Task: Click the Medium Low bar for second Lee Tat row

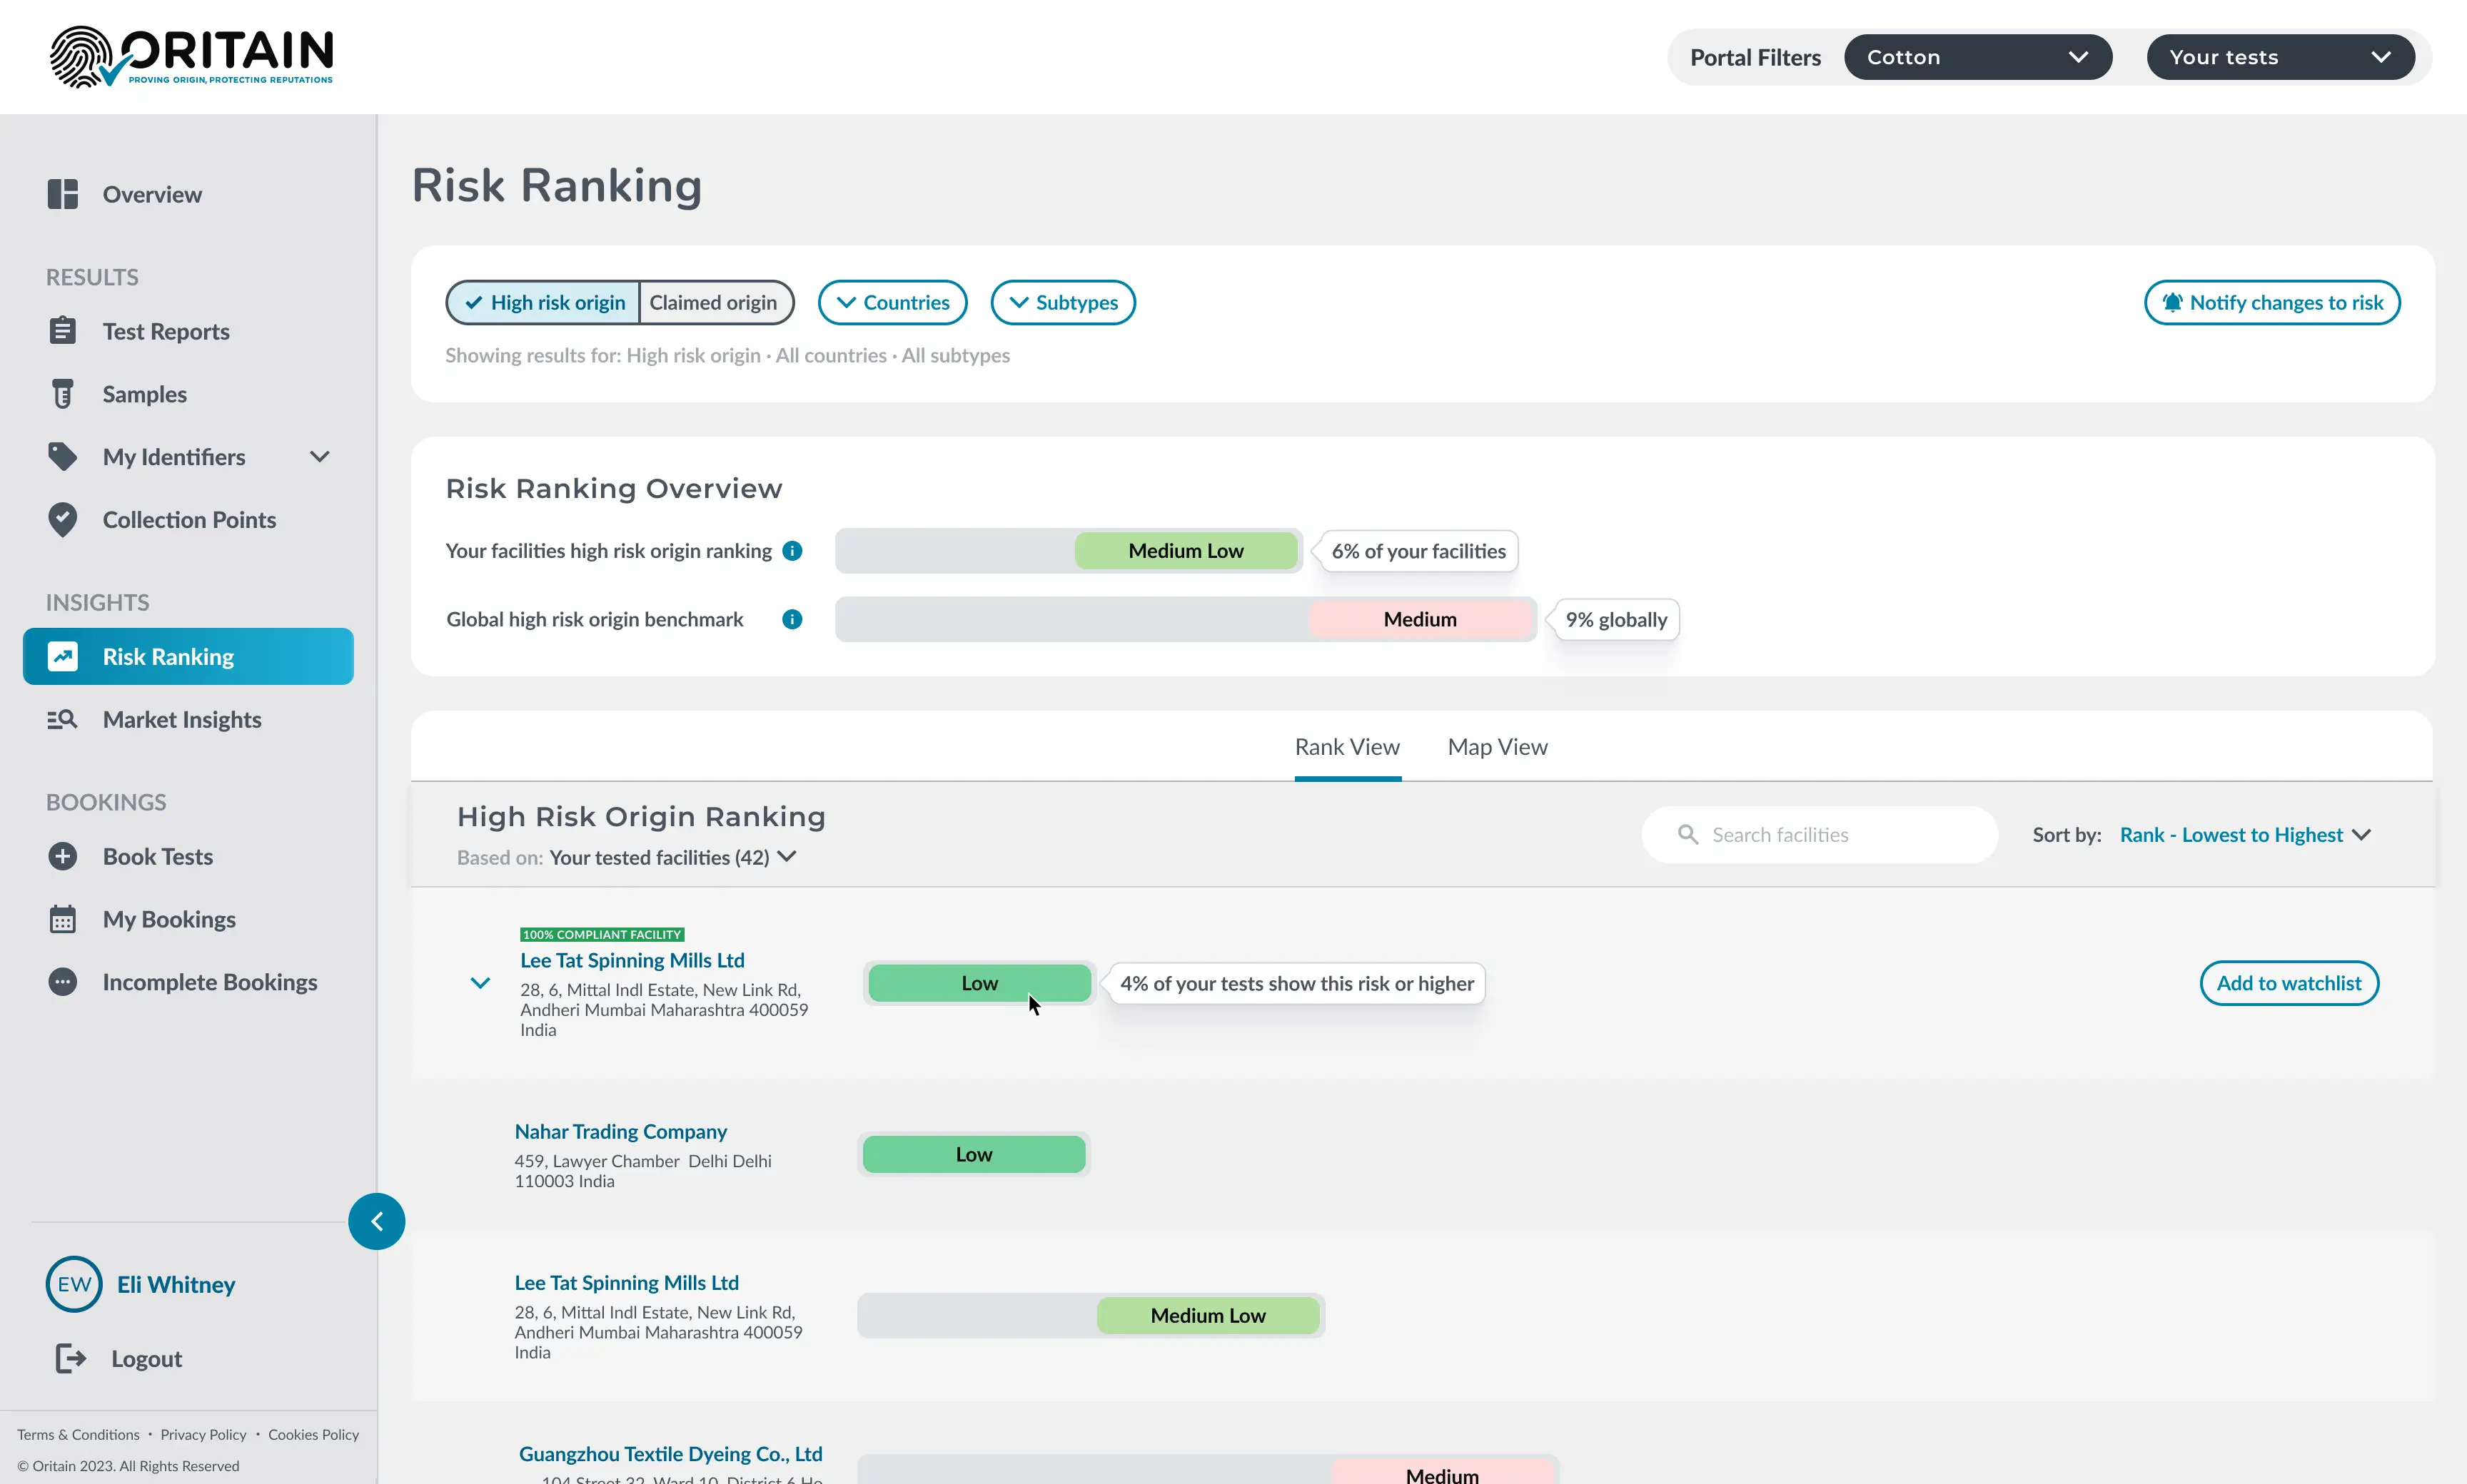Action: pos(1208,1316)
